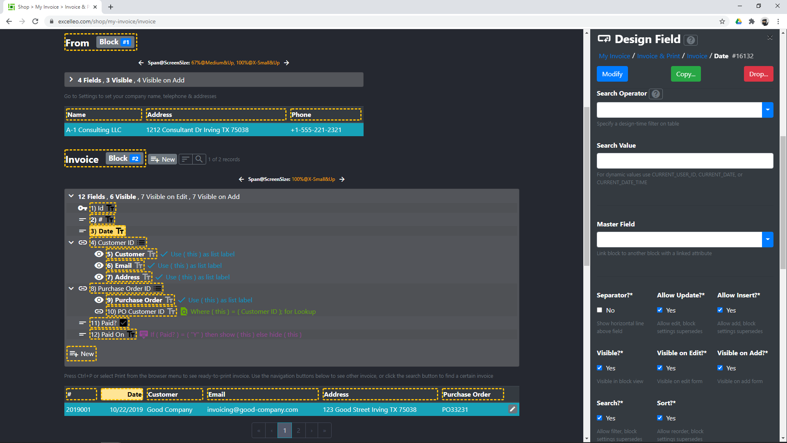Click the Search Operator help question icon

coord(656,94)
